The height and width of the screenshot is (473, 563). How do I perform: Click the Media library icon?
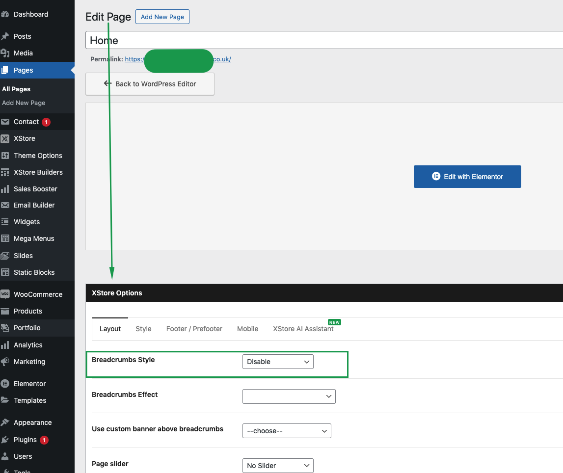pyautogui.click(x=5, y=53)
